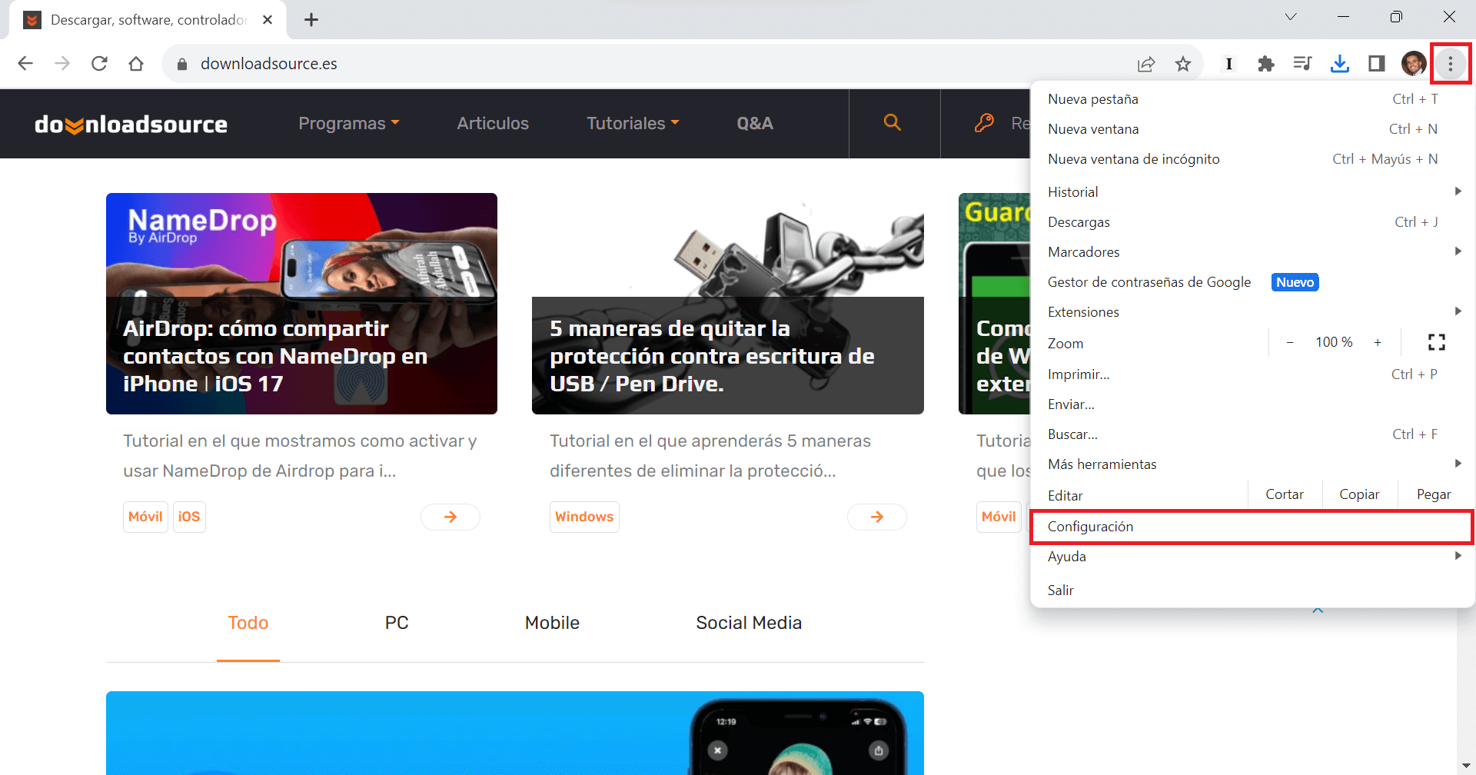Viewport: 1476px width, 775px height.
Task: Arrow button on NameDrop article
Action: pos(450,517)
